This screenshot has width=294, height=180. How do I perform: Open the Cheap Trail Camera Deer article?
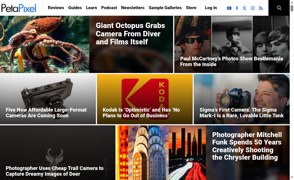pyautogui.click(x=55, y=171)
